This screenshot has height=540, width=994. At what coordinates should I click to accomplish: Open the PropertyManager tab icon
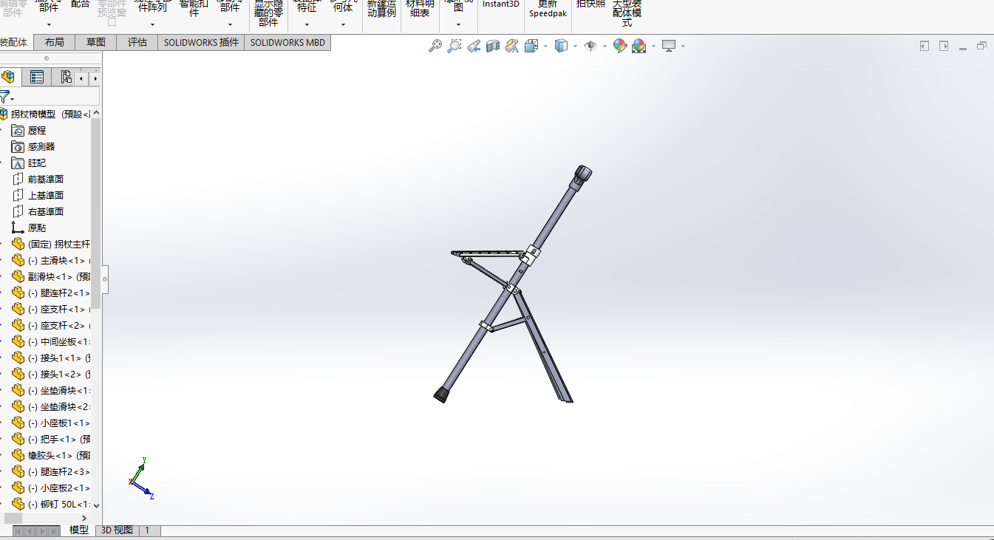[37, 77]
